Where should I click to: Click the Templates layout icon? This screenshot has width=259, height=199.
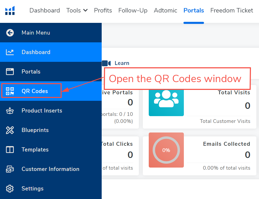[x=10, y=149]
